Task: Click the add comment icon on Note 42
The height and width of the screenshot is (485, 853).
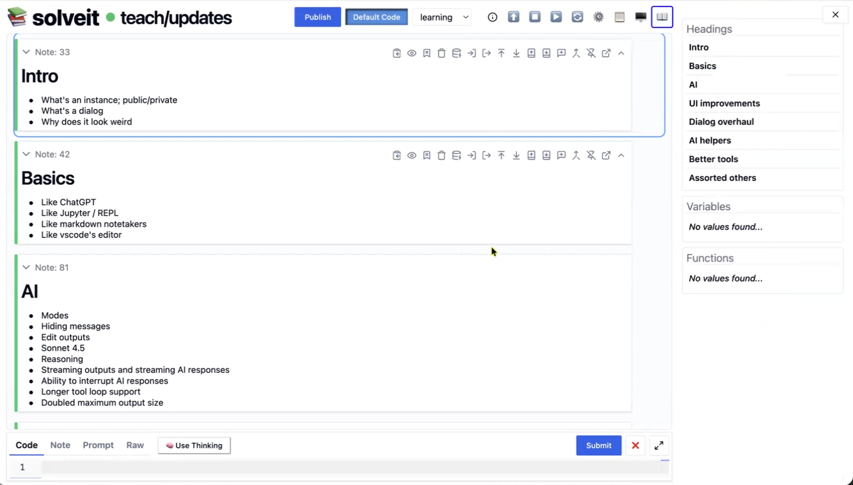Action: (x=561, y=155)
